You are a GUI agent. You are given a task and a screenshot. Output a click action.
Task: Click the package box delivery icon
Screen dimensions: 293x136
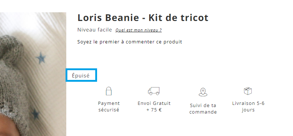point(248,91)
